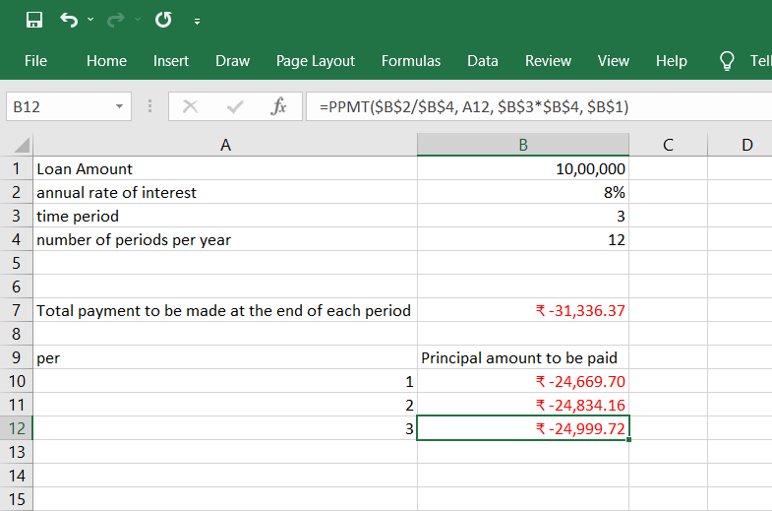Expand the Name Box dropdown arrow
This screenshot has height=511, width=772.
119,106
